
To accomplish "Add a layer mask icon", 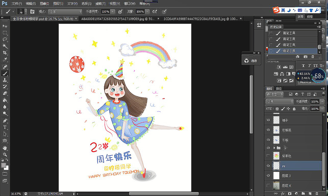I will click(290, 193).
